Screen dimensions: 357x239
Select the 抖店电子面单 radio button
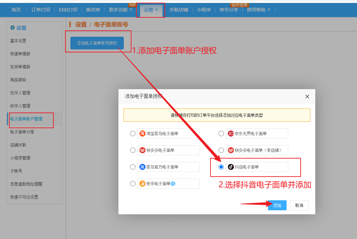point(221,167)
